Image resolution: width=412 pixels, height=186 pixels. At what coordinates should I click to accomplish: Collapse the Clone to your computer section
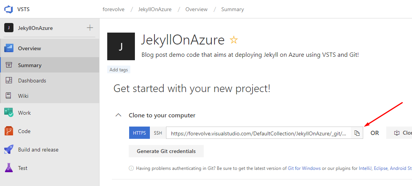118,115
